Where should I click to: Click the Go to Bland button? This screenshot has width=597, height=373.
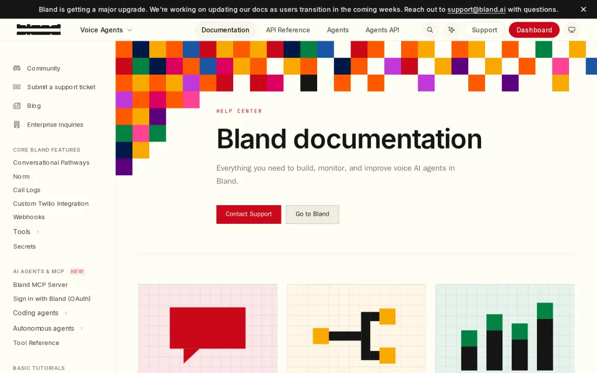pos(312,214)
